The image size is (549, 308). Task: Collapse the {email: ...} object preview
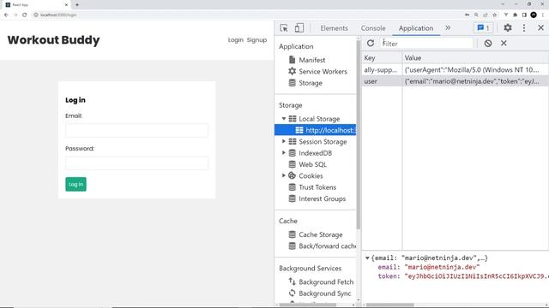(367, 258)
